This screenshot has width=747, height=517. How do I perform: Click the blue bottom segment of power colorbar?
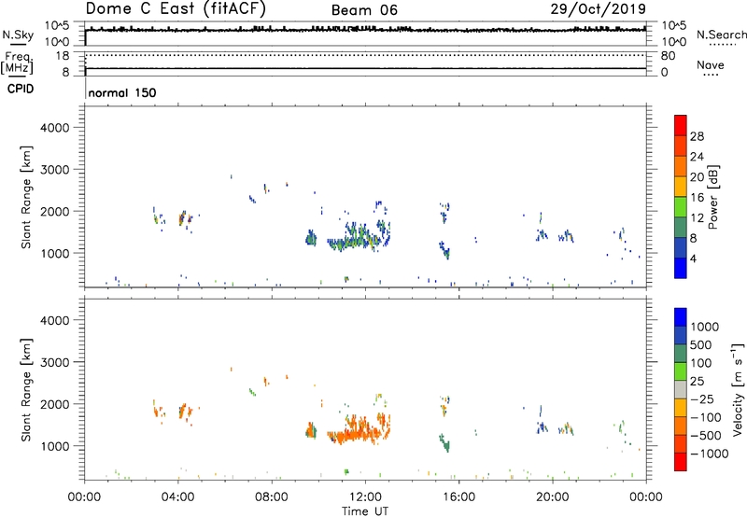click(x=681, y=268)
